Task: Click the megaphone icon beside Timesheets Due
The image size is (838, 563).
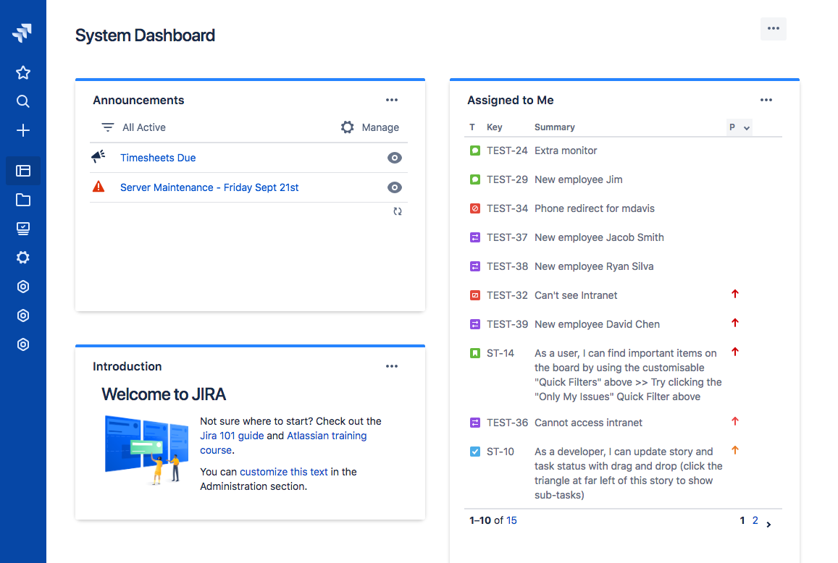Action: coord(99,156)
